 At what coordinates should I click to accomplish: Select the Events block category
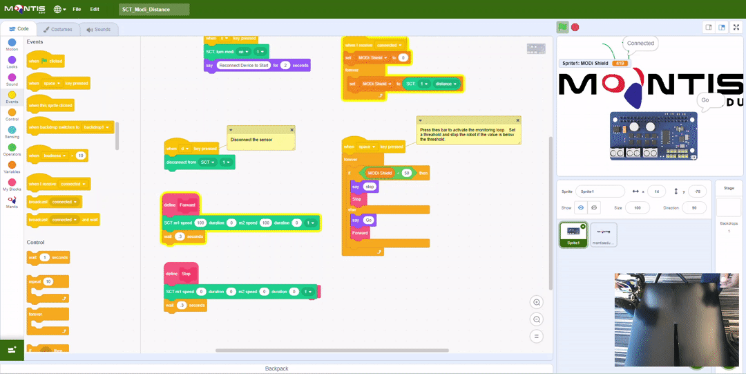pyautogui.click(x=12, y=97)
